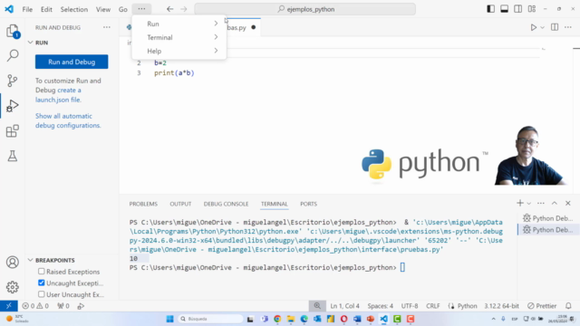580x326 pixels.
Task: Click Ln 1, Col 4 cursor position
Action: pos(344,306)
